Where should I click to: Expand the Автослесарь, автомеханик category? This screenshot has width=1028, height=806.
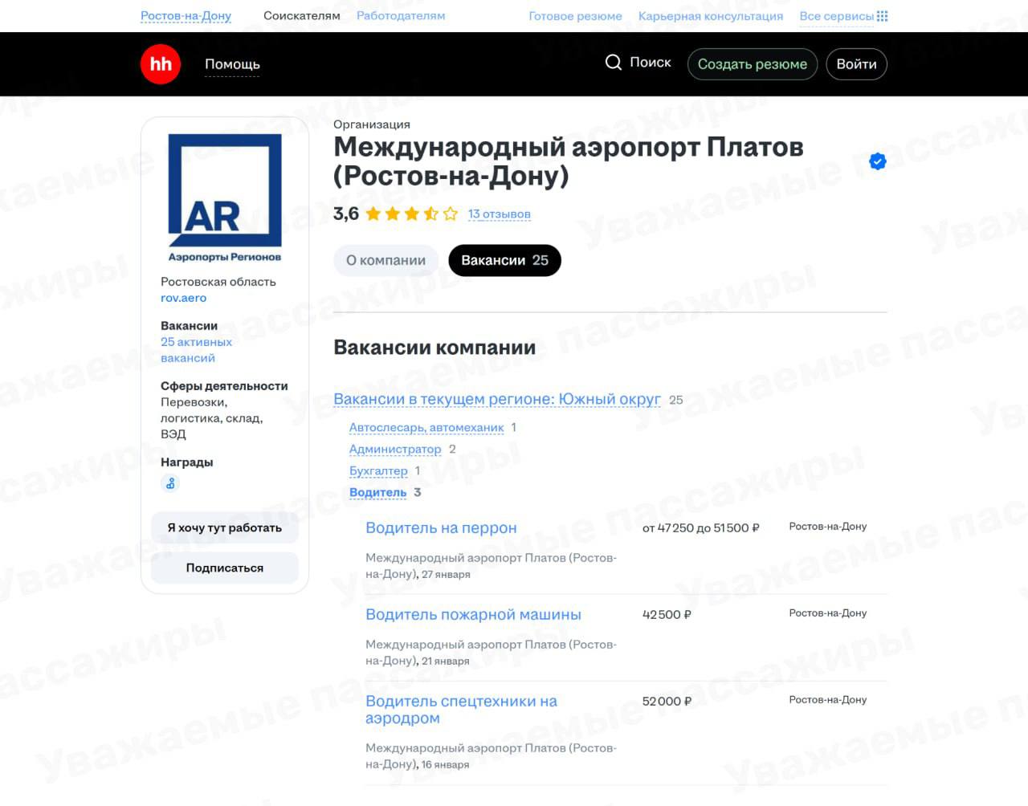click(426, 428)
